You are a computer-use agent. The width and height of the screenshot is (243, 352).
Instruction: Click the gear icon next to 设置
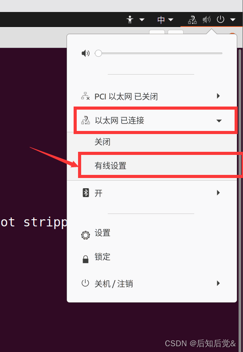(x=86, y=235)
